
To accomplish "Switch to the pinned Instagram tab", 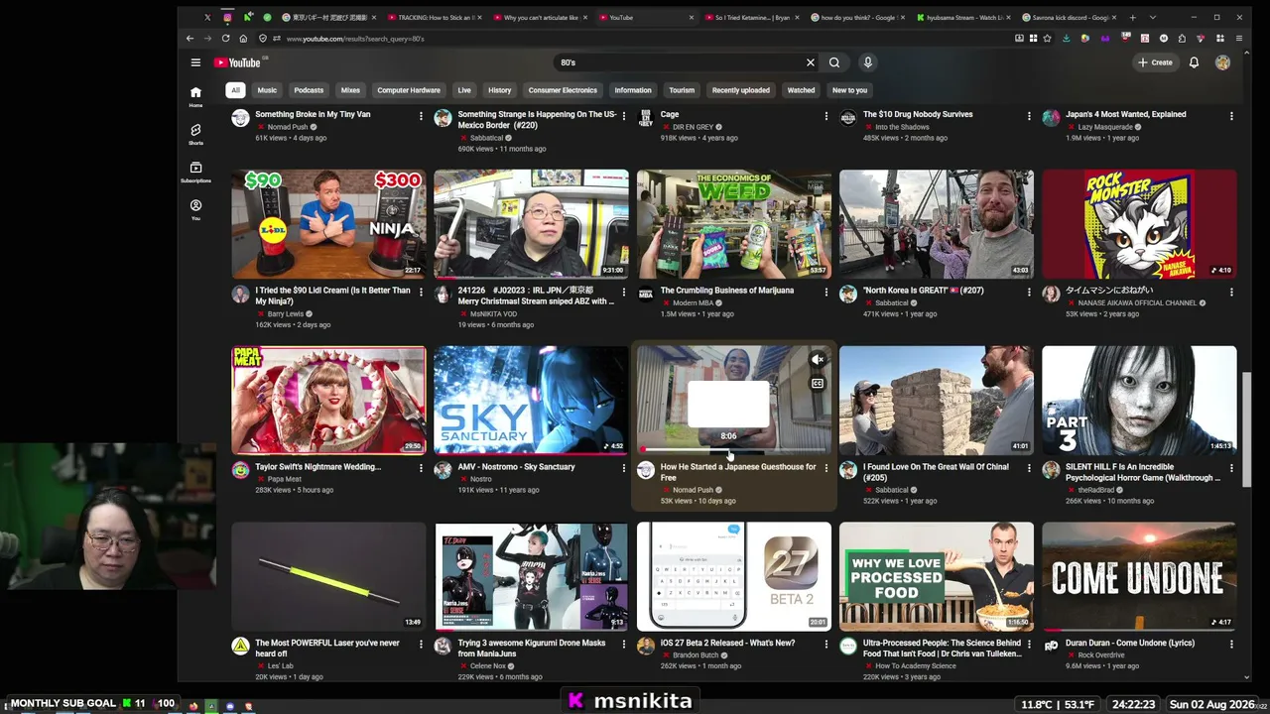I will [227, 17].
